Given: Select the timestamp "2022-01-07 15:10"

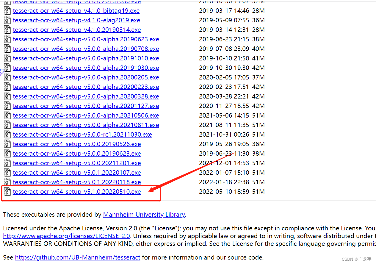Looking at the screenshot, I should pos(224,173).
